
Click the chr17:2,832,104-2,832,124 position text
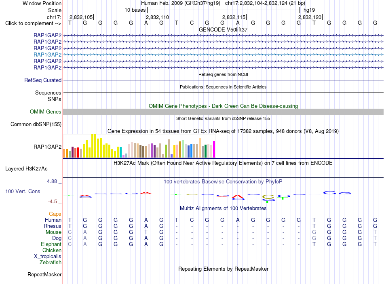[265, 3]
